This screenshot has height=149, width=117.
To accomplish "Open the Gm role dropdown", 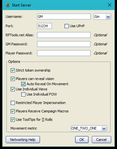I will (102, 17).
